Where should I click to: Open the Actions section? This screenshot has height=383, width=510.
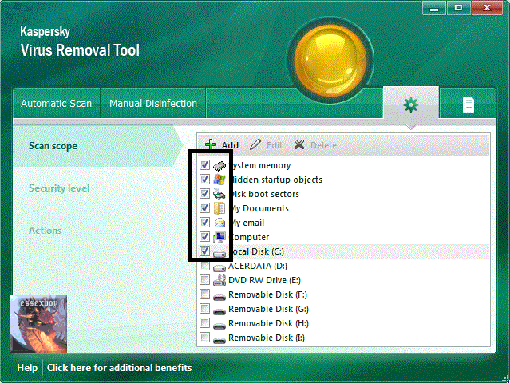coord(45,231)
